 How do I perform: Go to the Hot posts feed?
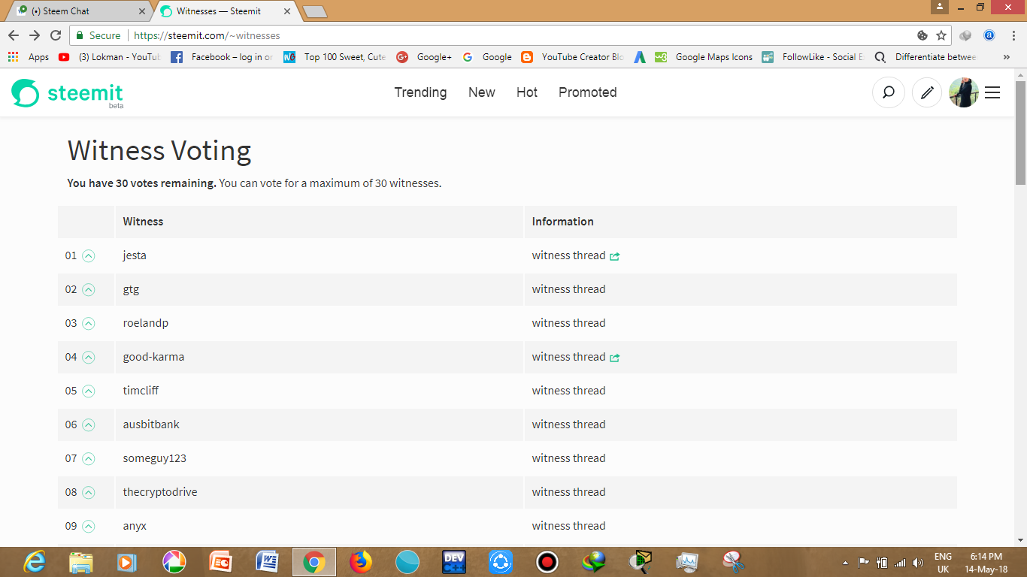click(527, 92)
